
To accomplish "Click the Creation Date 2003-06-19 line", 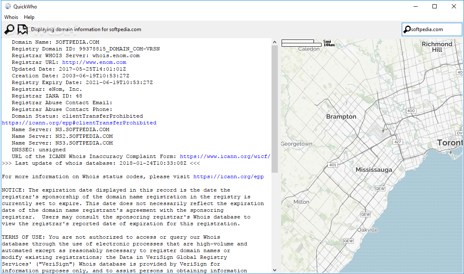I will click(71, 76).
